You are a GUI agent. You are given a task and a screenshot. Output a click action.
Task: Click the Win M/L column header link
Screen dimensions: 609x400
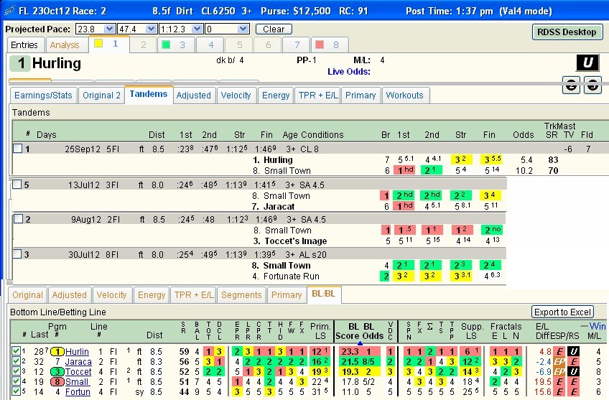[593, 331]
